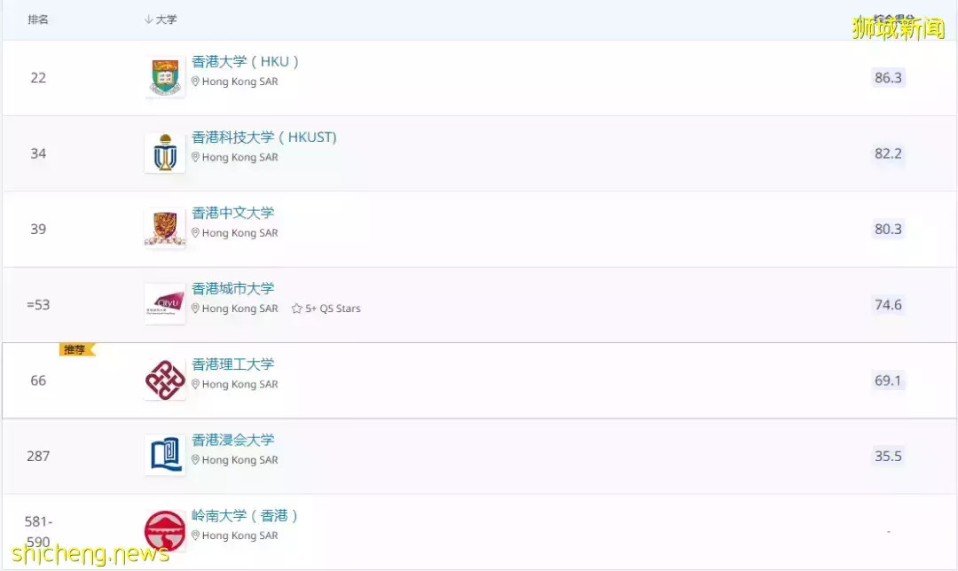Open the 岭南大学 (香港) link
Screen dimensions: 958x571
(245, 516)
